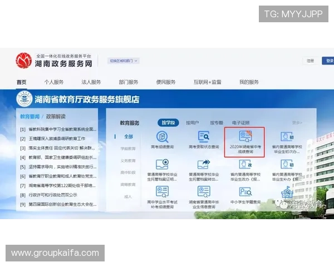Viewport: 334px width, 267px height.
Task: Open news item [3] 落实主体责任
Action: click(57, 148)
